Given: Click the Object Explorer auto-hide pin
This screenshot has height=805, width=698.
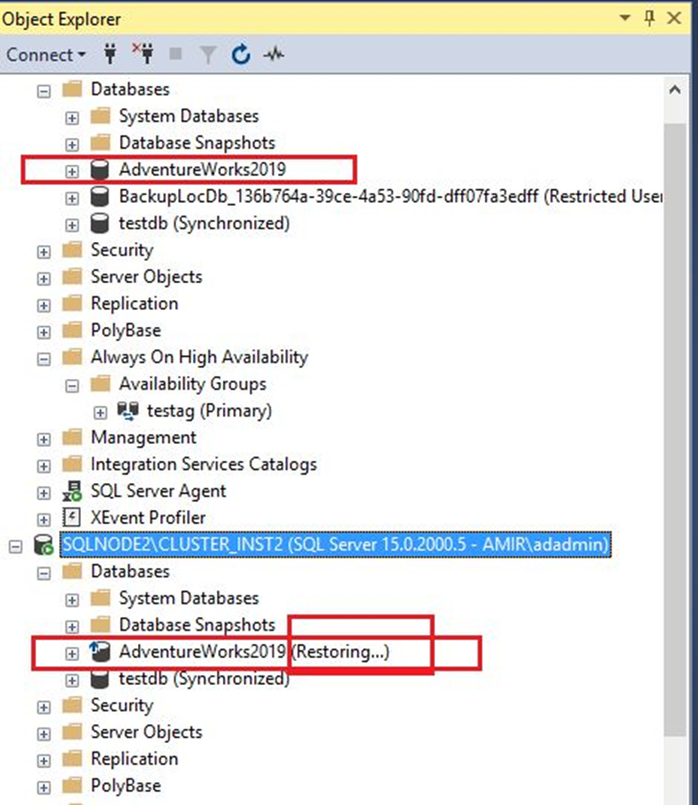Looking at the screenshot, I should [x=650, y=18].
